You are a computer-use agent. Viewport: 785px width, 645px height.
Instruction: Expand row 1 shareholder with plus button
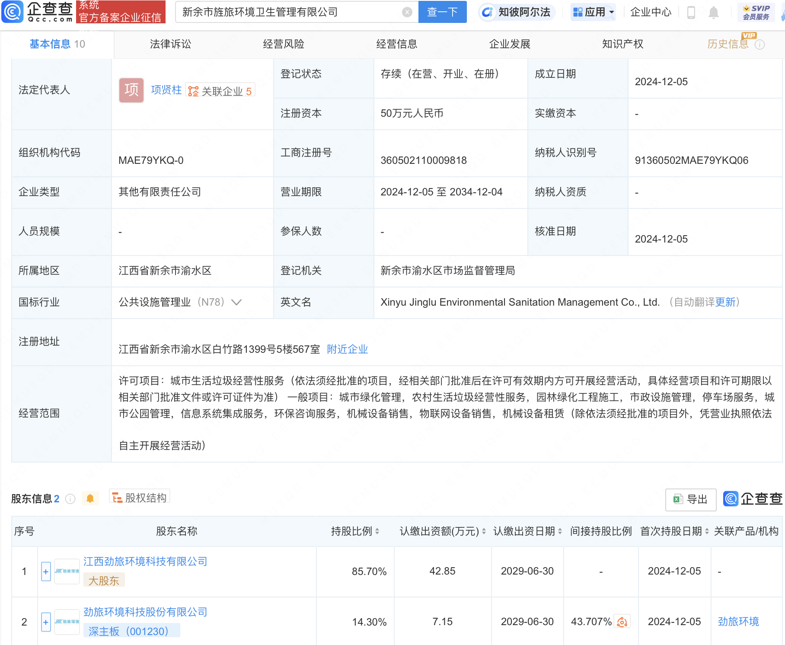tap(46, 572)
